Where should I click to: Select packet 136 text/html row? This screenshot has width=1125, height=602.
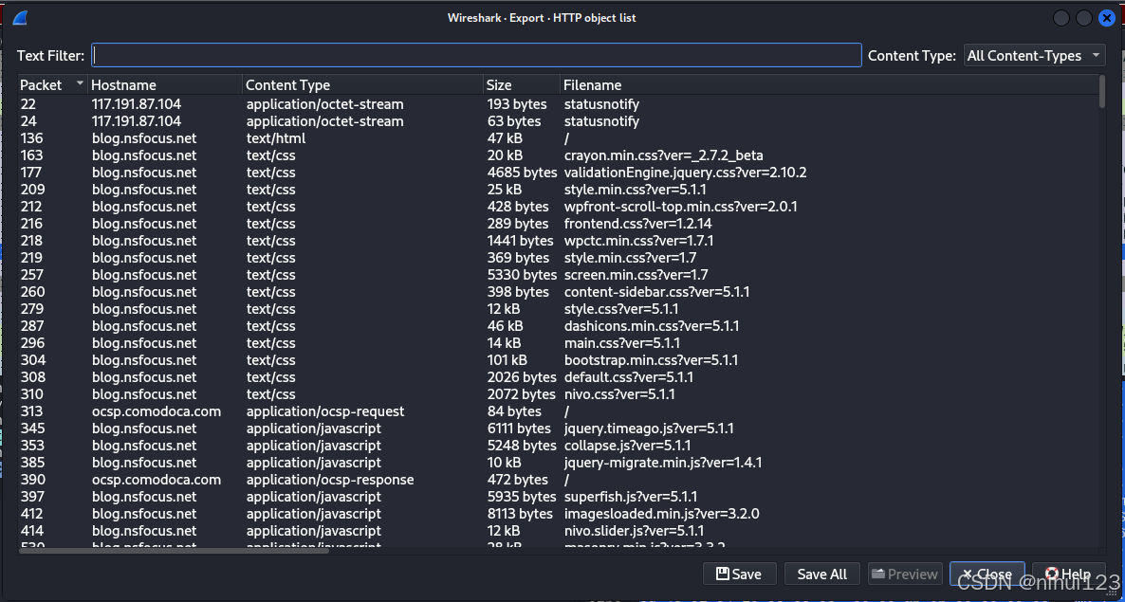tap(558, 138)
